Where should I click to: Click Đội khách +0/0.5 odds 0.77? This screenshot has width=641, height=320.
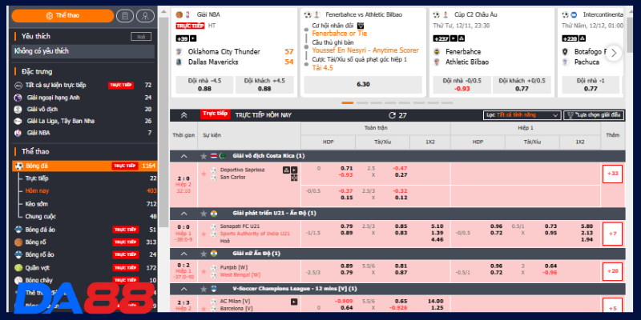coord(522,85)
